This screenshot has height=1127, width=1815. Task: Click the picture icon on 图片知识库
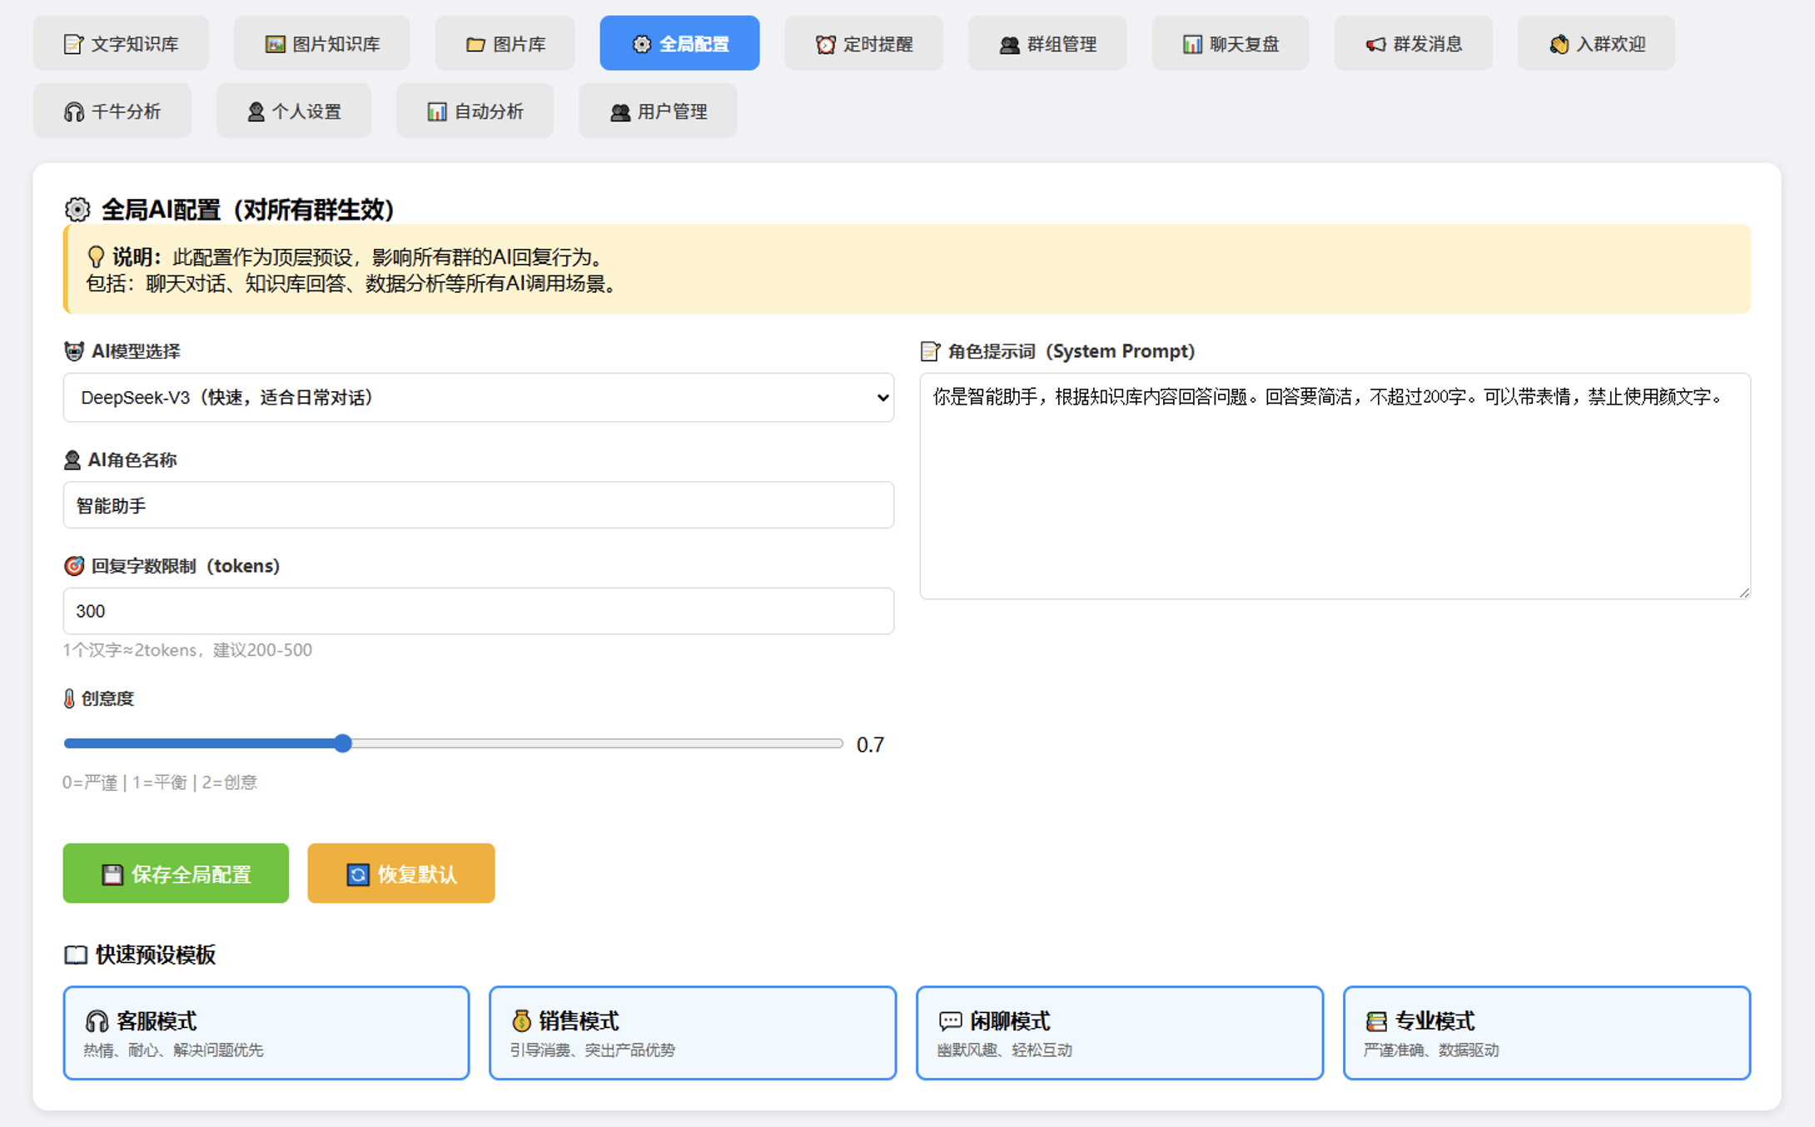275,44
